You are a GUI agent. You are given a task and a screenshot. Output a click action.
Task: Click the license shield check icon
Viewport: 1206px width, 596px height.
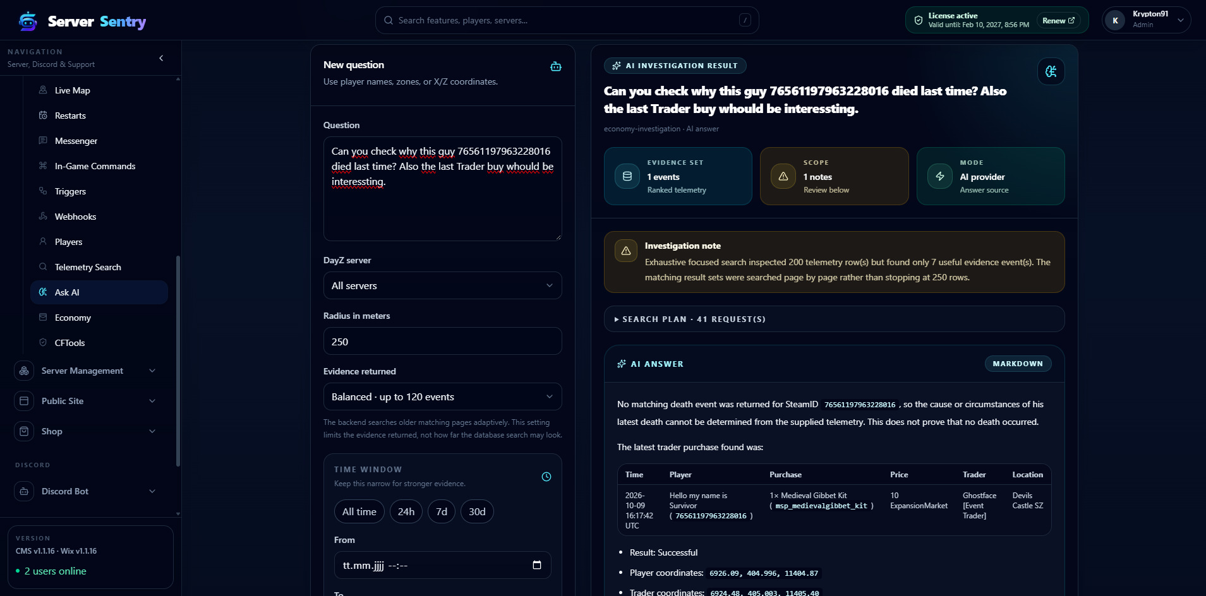(919, 20)
